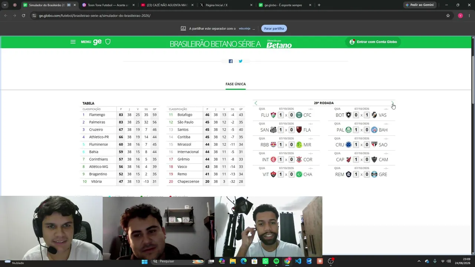
Task: Click the São Paulo crest in CRU x SAO match
Action: pyautogui.click(x=374, y=145)
